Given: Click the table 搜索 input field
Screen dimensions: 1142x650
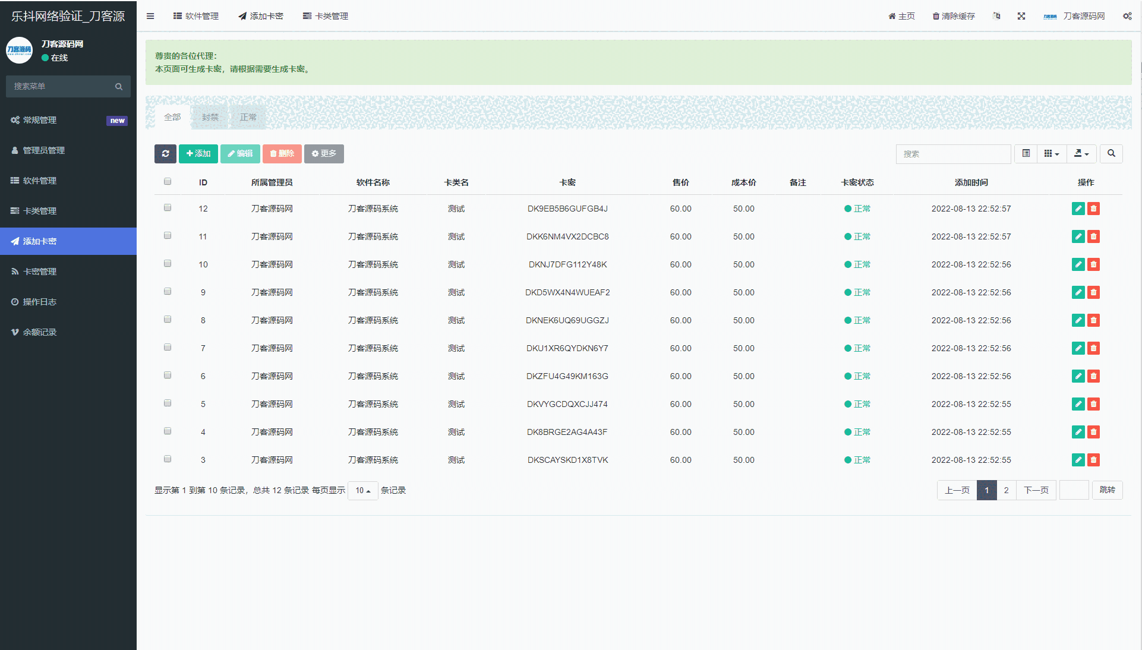Looking at the screenshot, I should [x=952, y=154].
